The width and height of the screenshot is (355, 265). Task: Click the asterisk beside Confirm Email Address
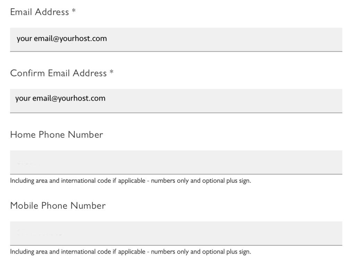[111, 73]
